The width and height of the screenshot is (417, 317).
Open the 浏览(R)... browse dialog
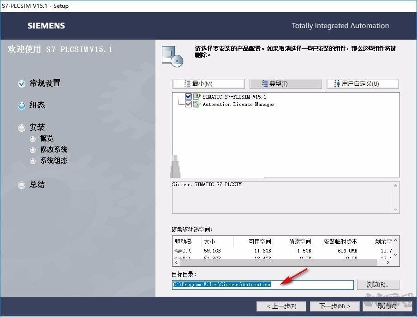[378, 285]
